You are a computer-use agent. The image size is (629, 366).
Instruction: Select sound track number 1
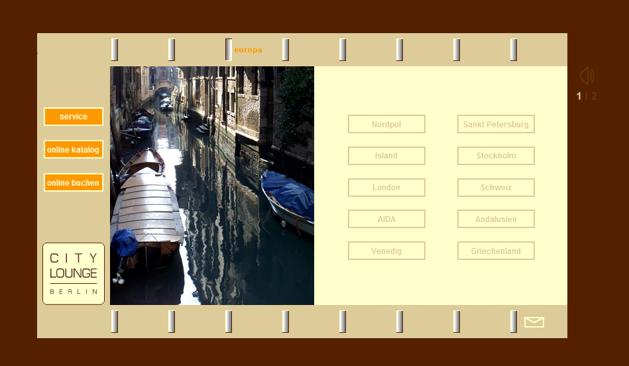click(x=579, y=96)
